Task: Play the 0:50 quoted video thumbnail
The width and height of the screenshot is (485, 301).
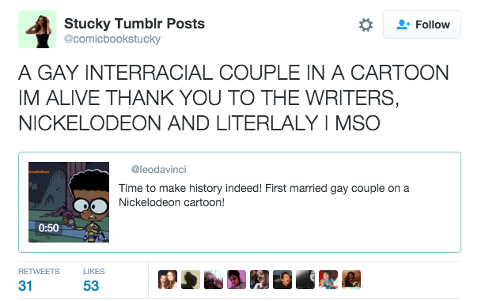Action: pos(69,202)
